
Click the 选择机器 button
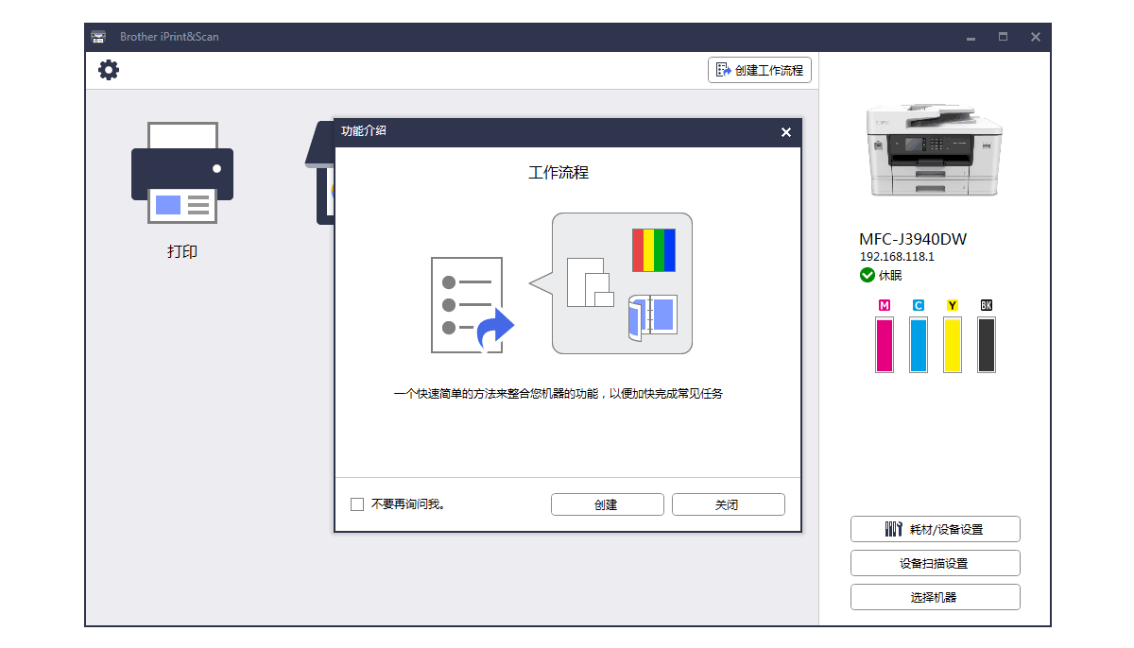coord(935,597)
